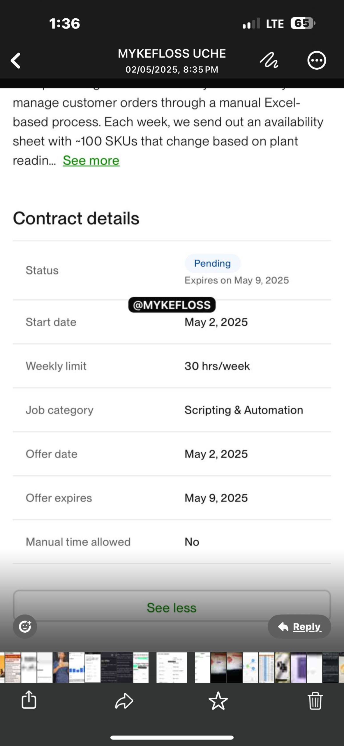Image resolution: width=344 pixels, height=746 pixels.
Task: Collapse details with See less
Action: (172, 608)
